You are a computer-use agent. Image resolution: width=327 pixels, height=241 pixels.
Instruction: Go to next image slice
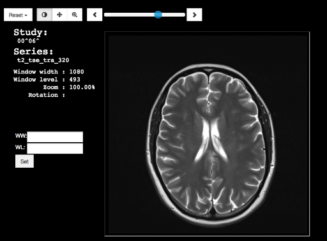194,15
